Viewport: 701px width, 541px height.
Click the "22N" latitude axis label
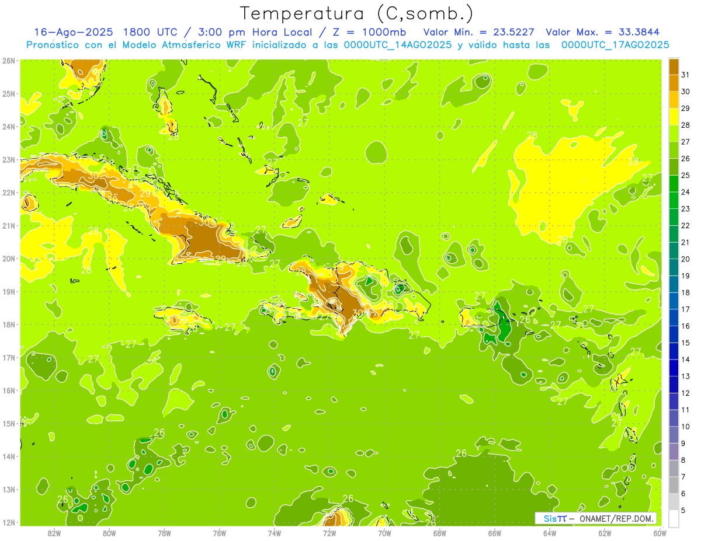(x=9, y=192)
